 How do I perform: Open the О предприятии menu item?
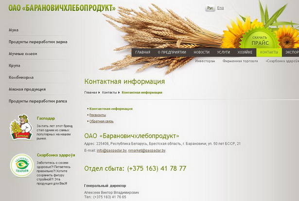point(172,52)
